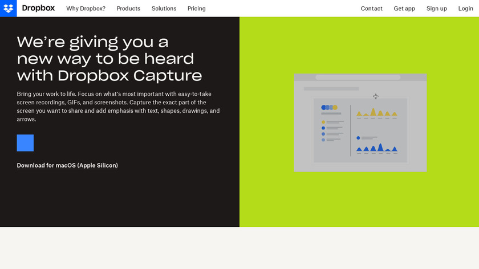Open the Why Dropbox? menu

click(86, 9)
